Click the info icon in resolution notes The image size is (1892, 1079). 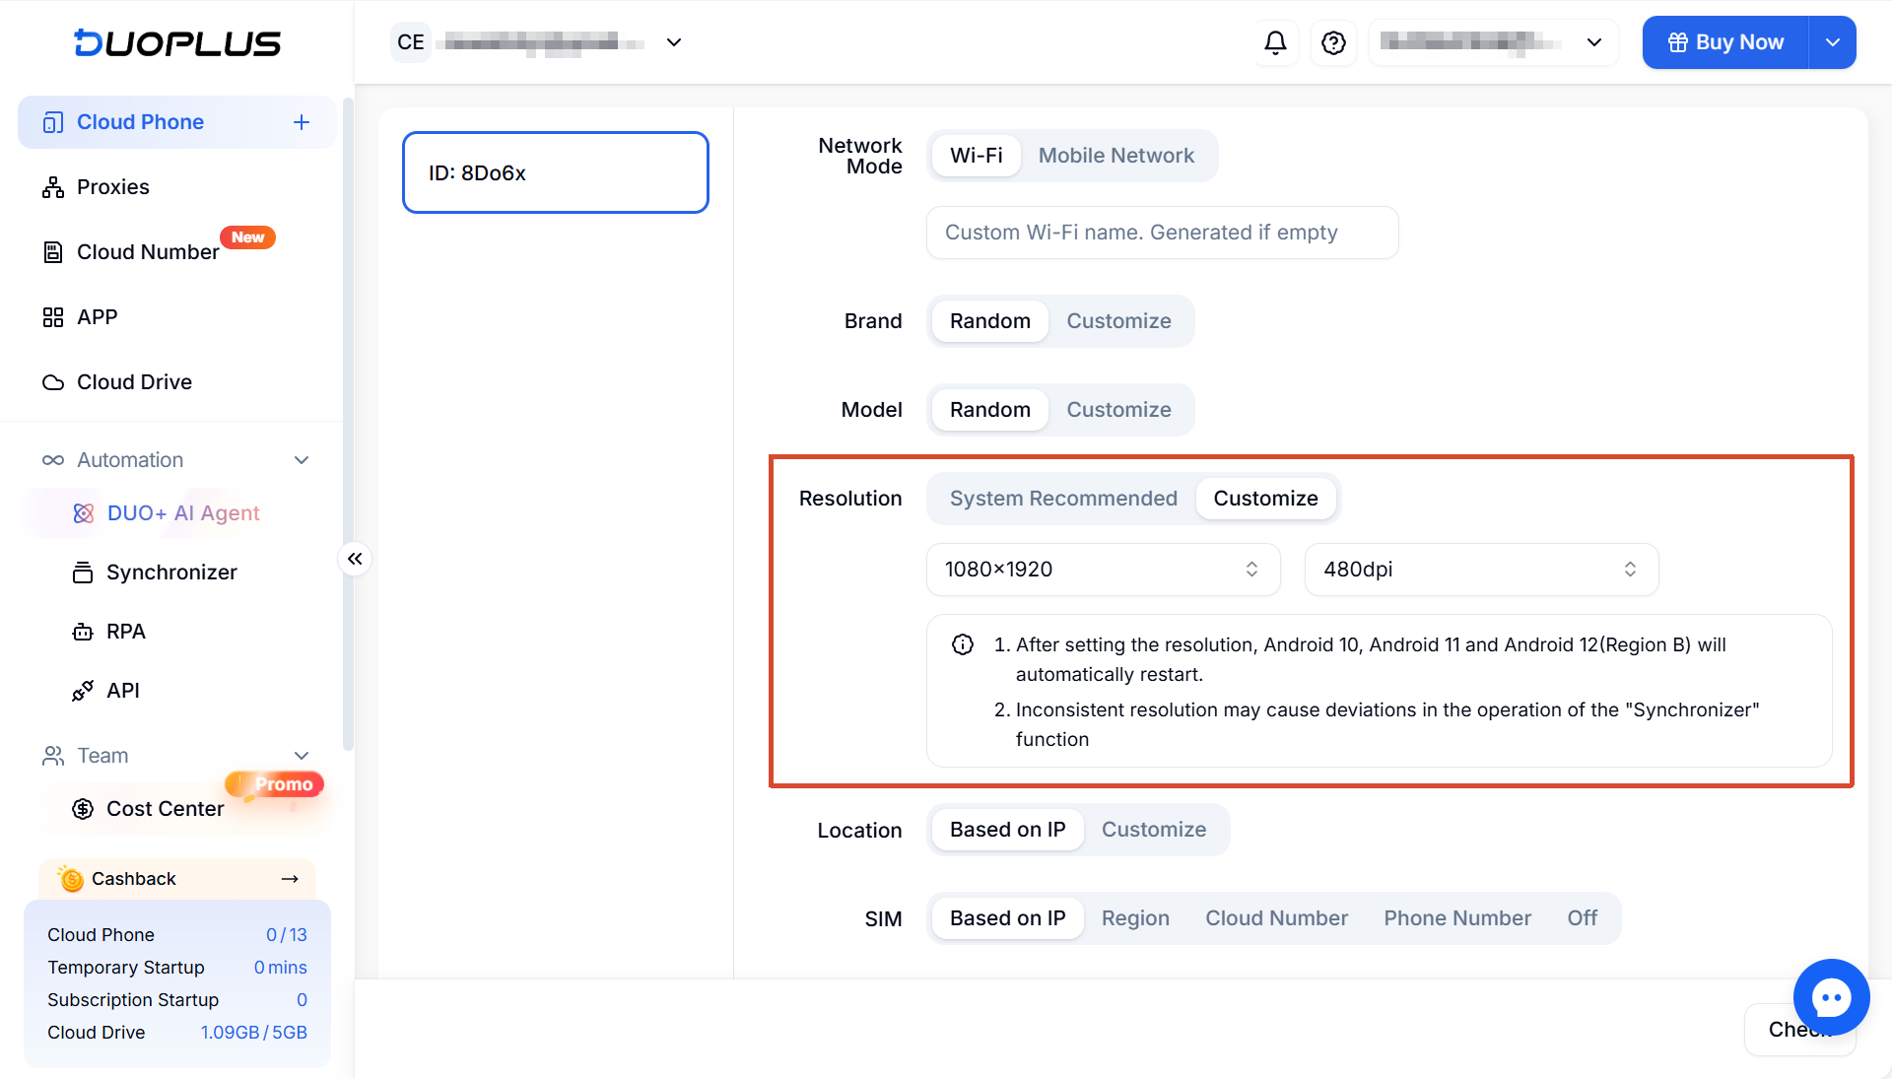(963, 644)
